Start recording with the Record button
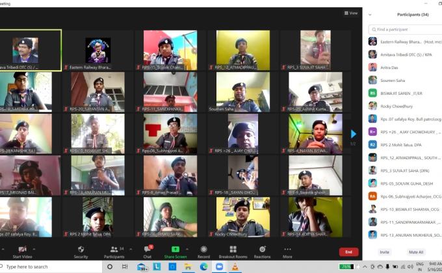 point(203,249)
